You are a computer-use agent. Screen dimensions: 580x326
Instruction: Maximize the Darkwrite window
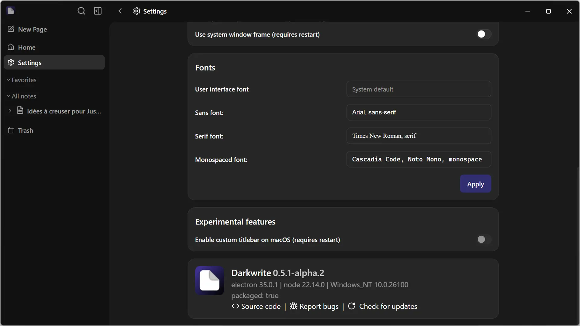pos(548,11)
